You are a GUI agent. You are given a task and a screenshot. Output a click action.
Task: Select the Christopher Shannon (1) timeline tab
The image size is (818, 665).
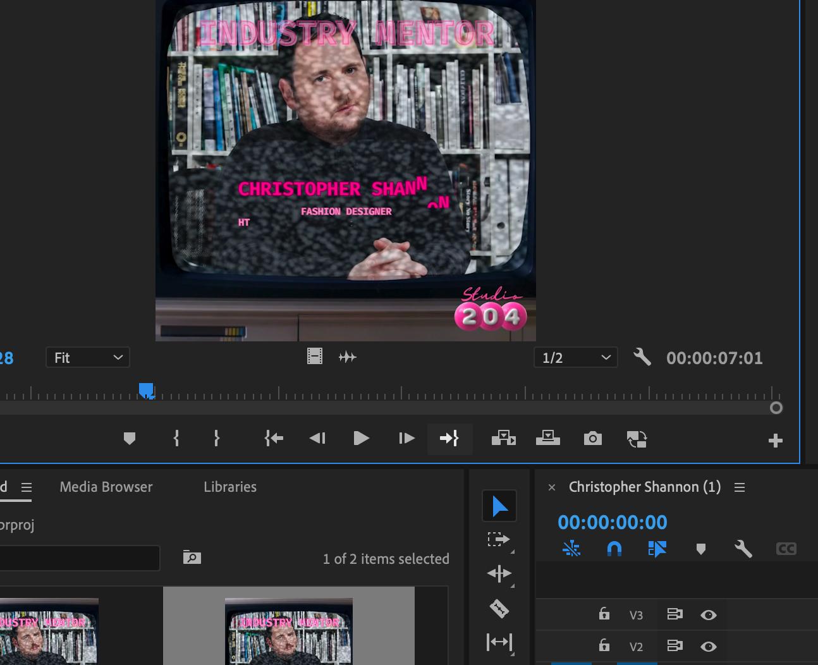pyautogui.click(x=645, y=487)
